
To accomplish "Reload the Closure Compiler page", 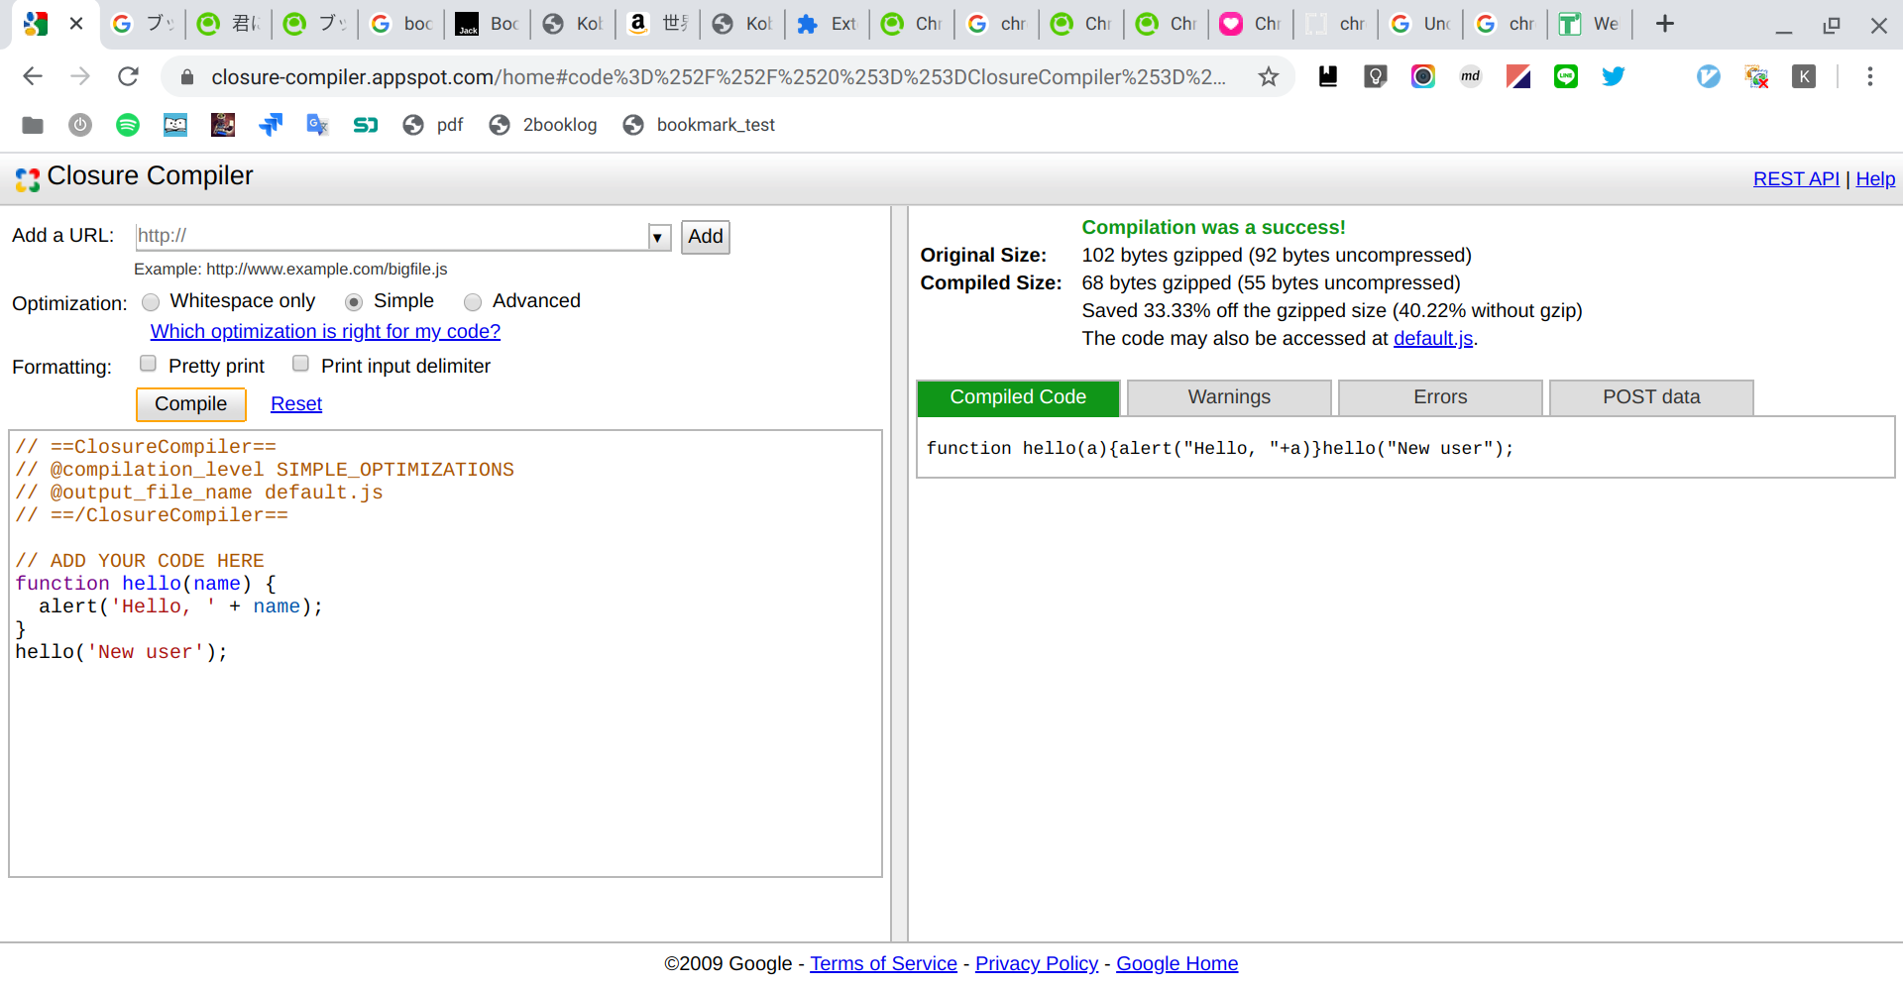I will point(128,76).
